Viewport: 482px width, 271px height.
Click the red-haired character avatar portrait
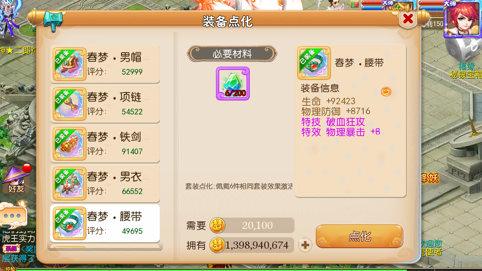462,19
